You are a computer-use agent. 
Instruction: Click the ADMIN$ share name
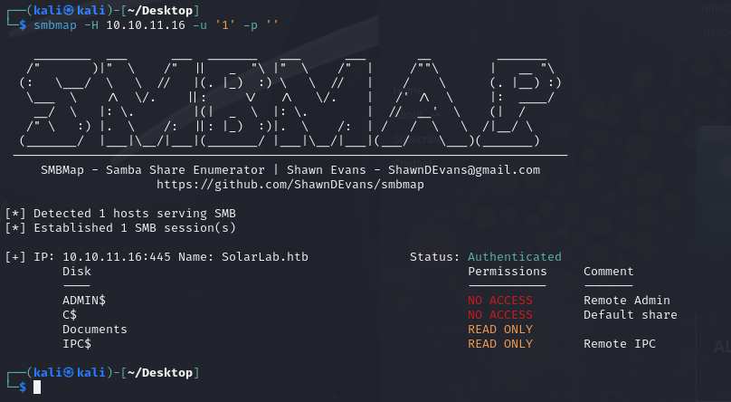(84, 301)
